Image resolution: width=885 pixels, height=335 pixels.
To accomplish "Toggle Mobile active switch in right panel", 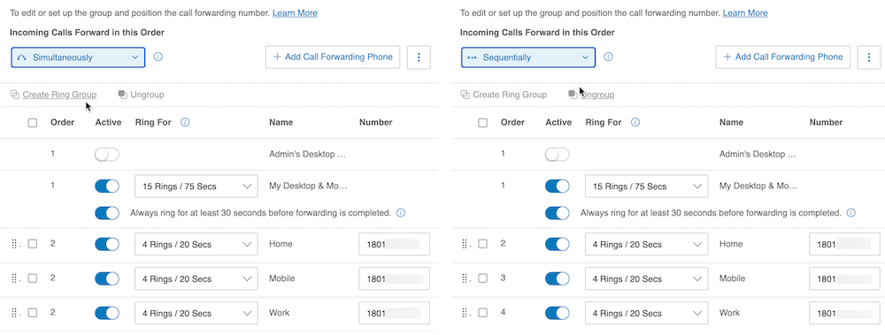I will coord(557,278).
